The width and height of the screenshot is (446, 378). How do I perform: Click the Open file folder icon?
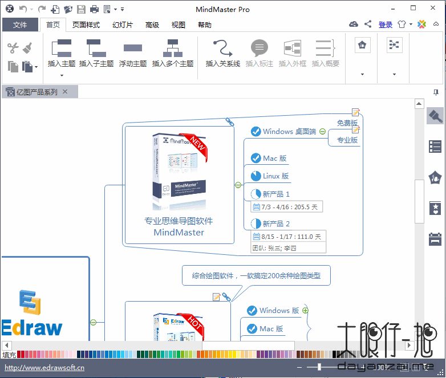[x=68, y=9]
